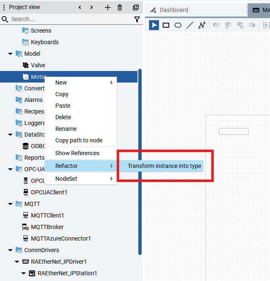Click the Valve object icon
Image resolution: width=270 pixels, height=281 pixels.
26,65
